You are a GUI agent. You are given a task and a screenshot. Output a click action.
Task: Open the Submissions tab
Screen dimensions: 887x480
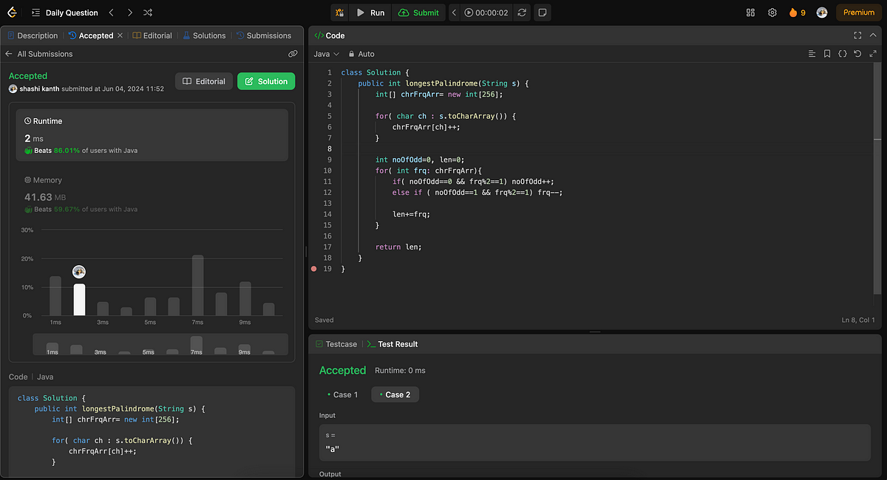pyautogui.click(x=264, y=35)
